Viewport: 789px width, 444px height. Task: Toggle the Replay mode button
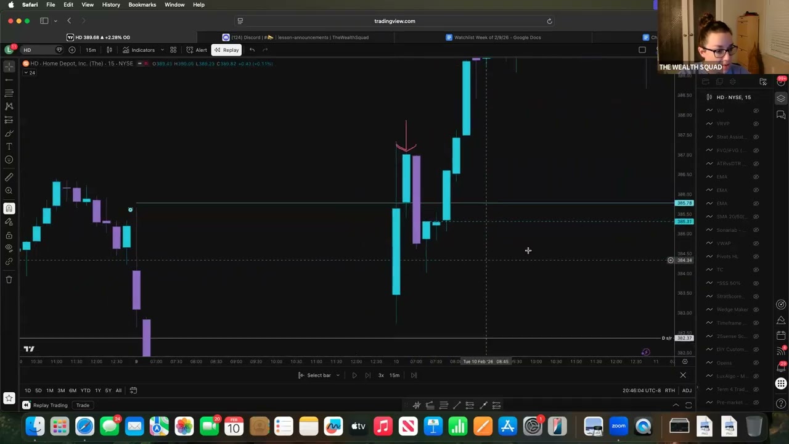226,50
